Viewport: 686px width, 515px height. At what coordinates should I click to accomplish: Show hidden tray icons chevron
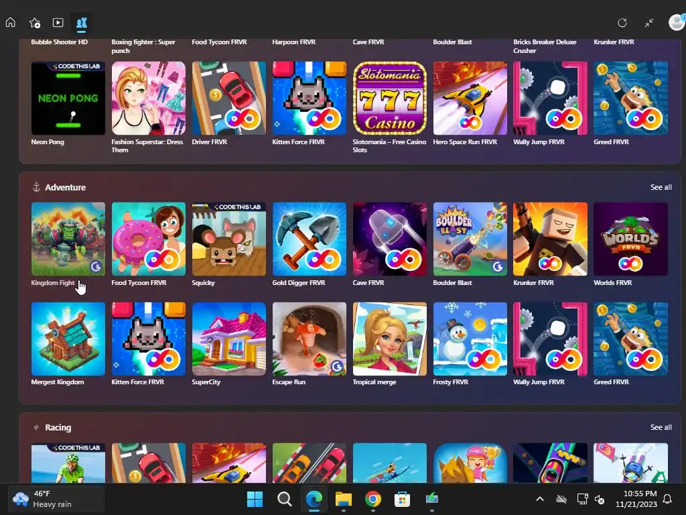(x=540, y=499)
